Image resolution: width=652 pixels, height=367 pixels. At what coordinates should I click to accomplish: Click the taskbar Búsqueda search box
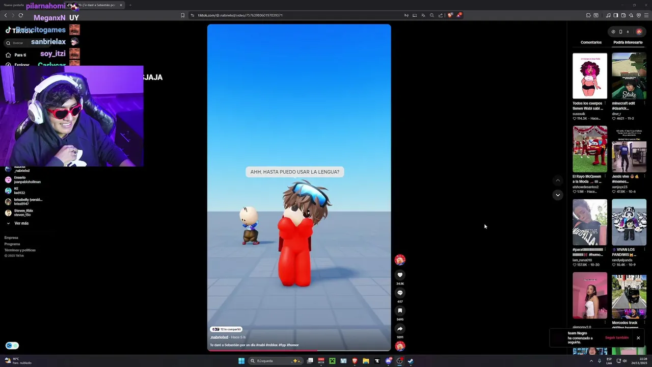click(x=275, y=361)
